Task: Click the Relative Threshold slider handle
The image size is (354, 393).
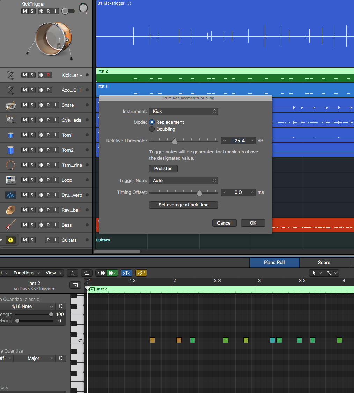Action: coord(175,141)
